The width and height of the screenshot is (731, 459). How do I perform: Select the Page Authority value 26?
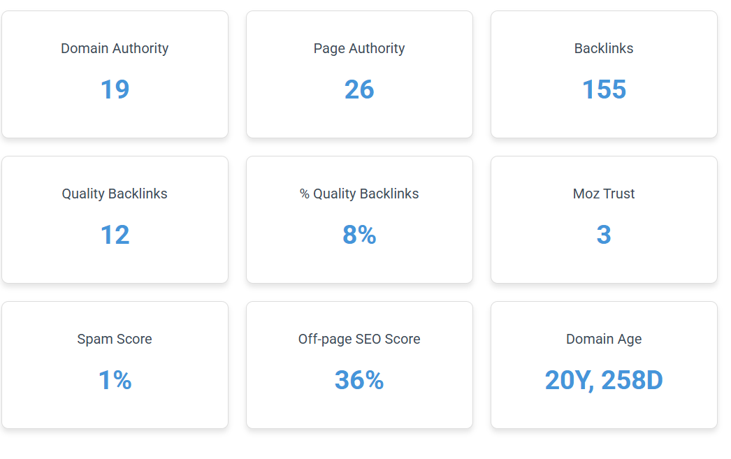pos(359,89)
